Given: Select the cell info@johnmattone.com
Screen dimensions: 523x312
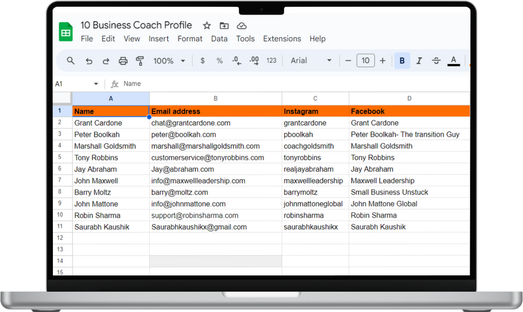Looking at the screenshot, I should click(216, 204).
